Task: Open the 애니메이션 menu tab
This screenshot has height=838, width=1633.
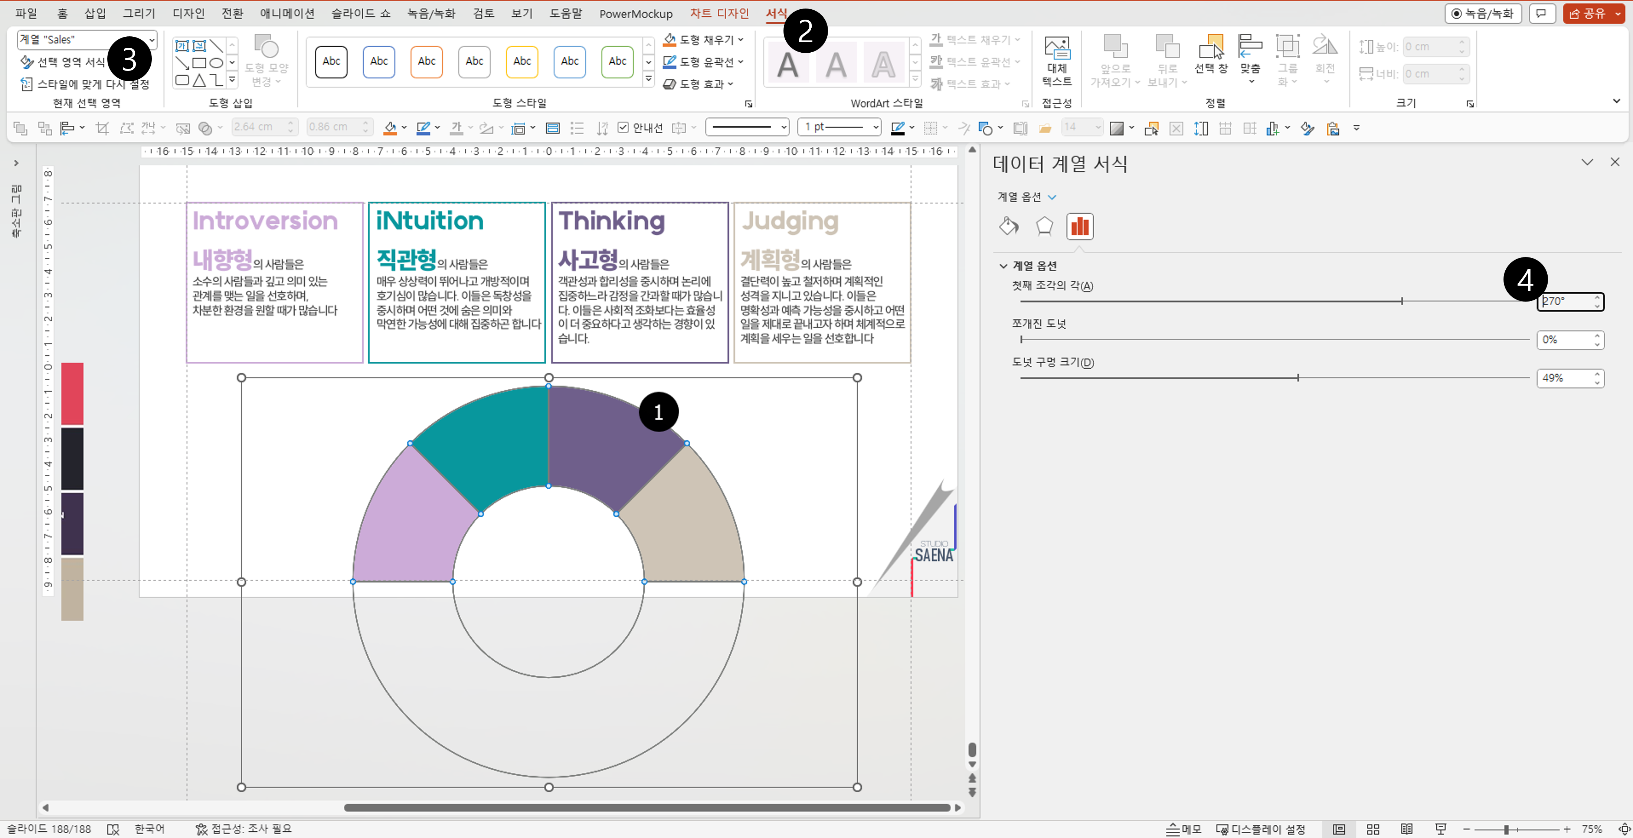Action: click(x=287, y=13)
